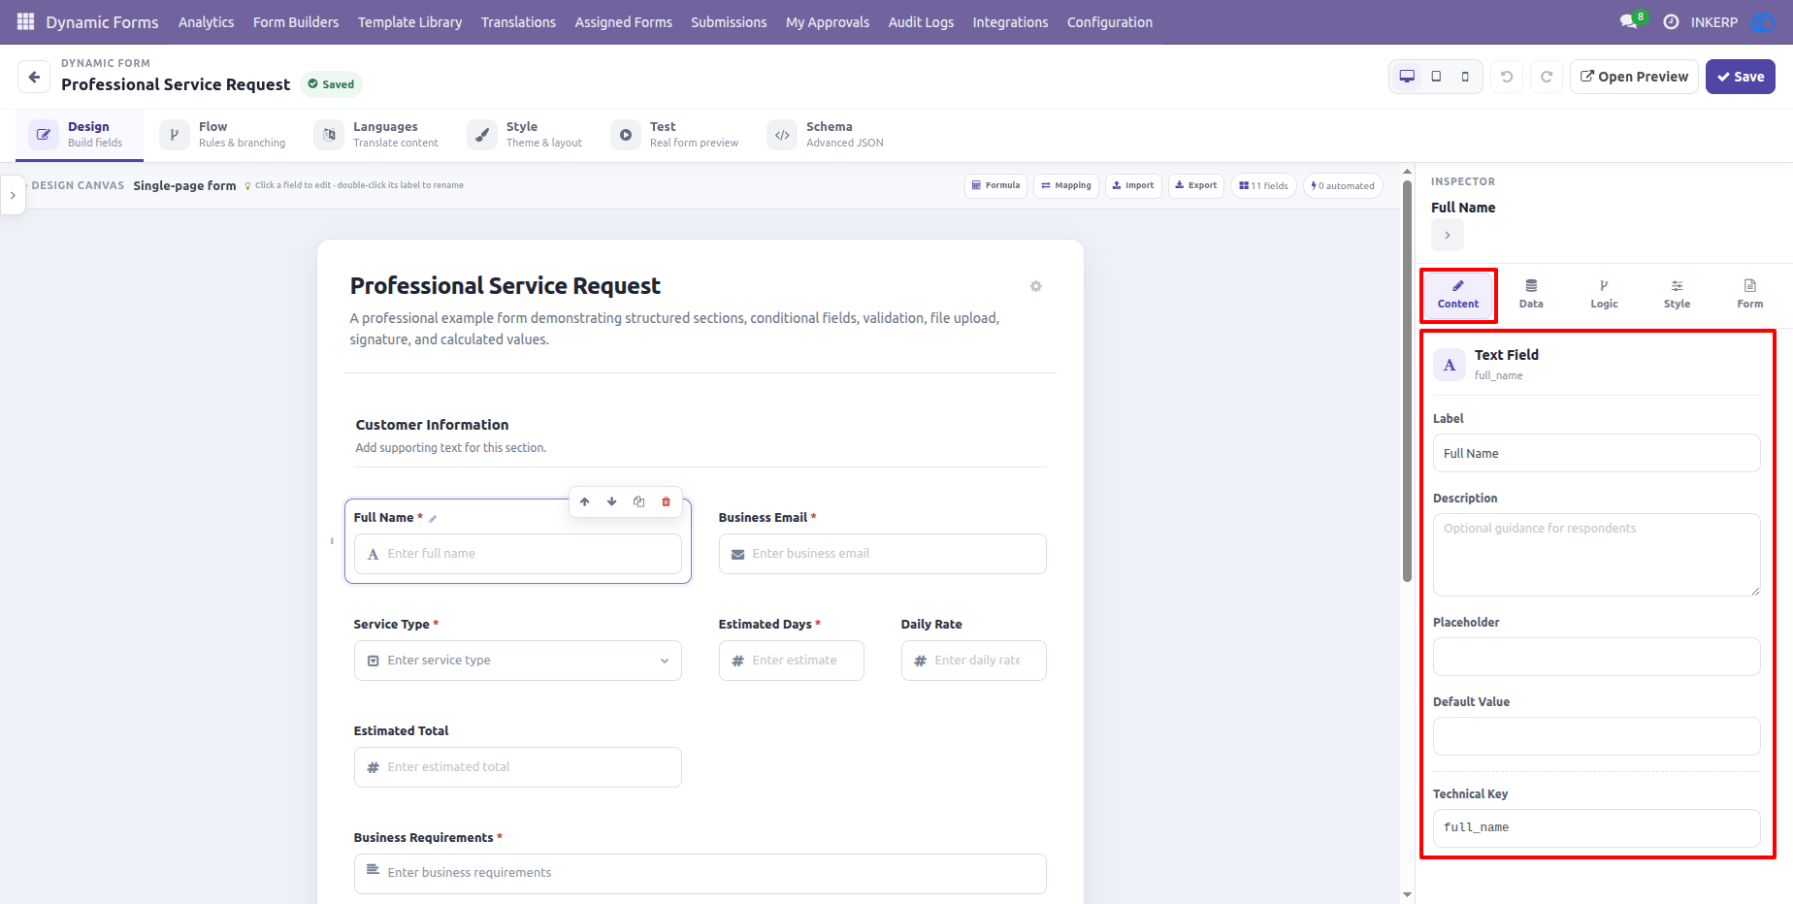
Task: Open the Style theme tab
Action: click(x=525, y=135)
